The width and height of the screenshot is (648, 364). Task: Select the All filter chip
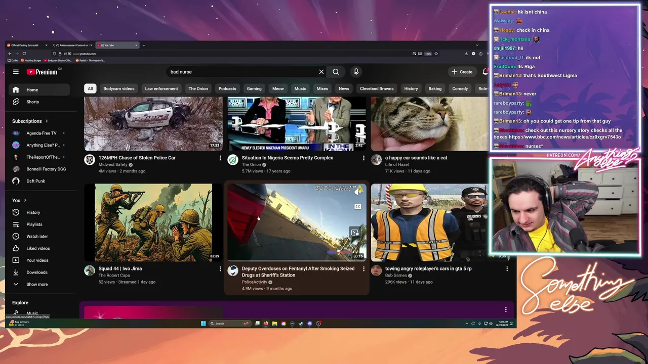point(90,88)
